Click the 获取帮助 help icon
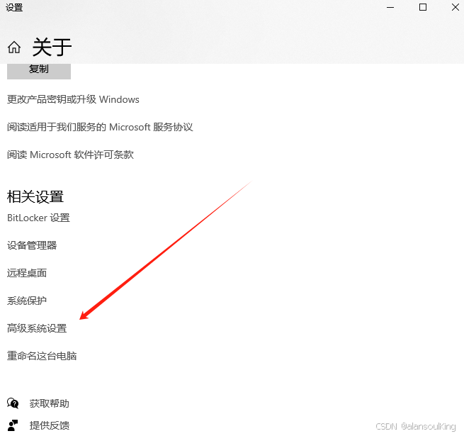Viewport: 464px width, 436px height. click(x=13, y=403)
